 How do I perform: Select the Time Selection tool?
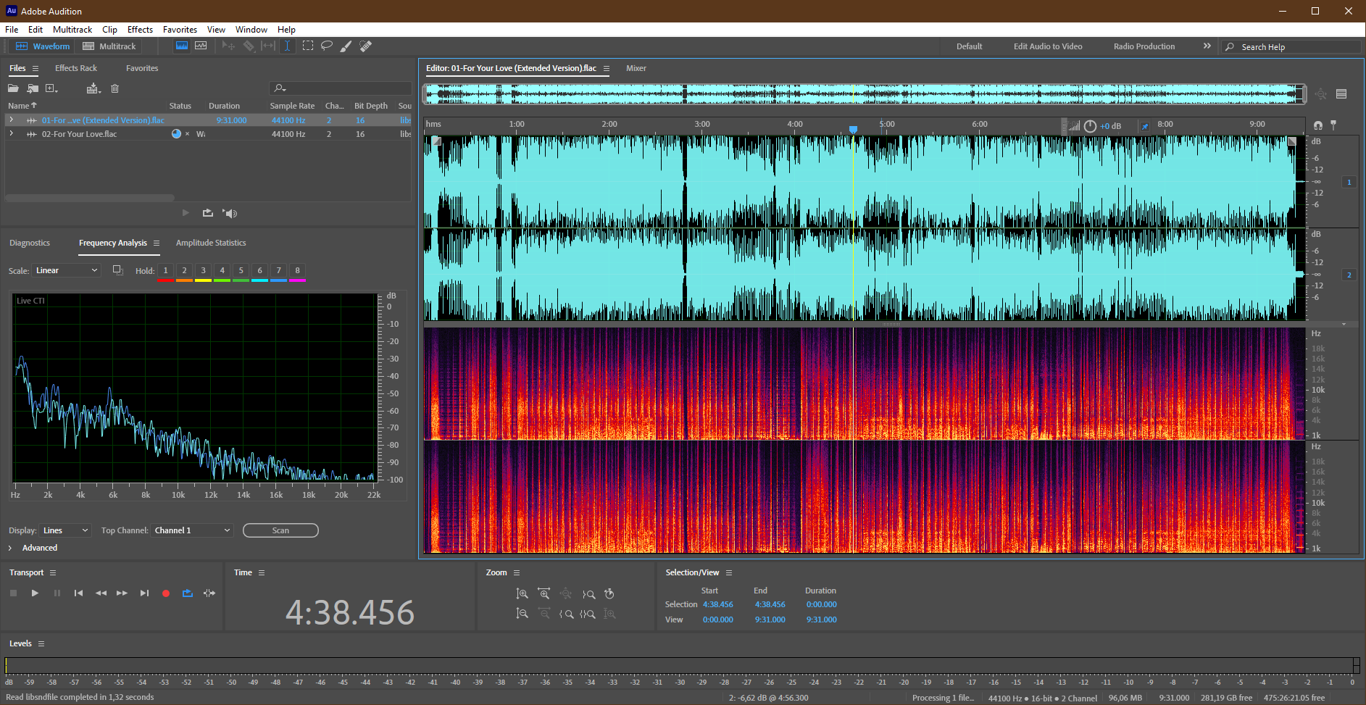tap(288, 46)
